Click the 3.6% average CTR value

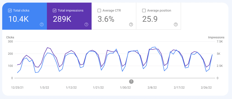coord(106,19)
